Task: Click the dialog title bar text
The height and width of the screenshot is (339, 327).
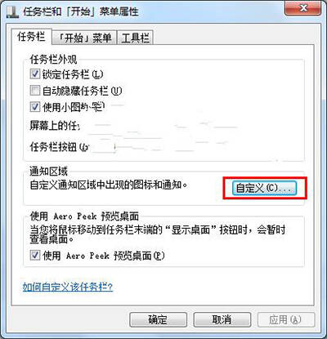Action: click(80, 12)
